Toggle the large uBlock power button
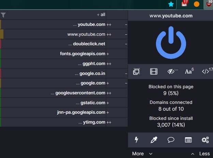The image size is (213, 158). [171, 43]
